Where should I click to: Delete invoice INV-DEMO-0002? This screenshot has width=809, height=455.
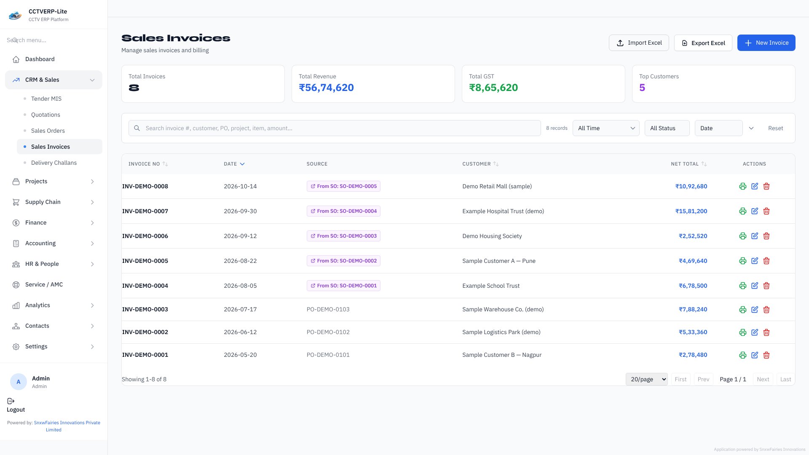[x=766, y=332]
